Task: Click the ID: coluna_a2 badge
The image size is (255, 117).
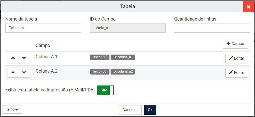Action: 123,71
